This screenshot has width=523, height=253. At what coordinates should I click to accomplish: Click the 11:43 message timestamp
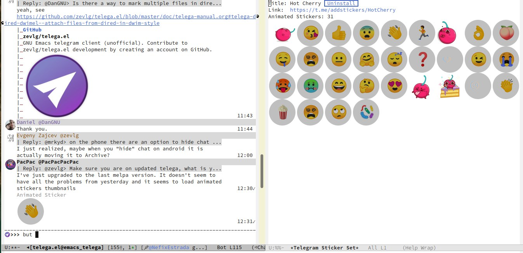(x=245, y=116)
